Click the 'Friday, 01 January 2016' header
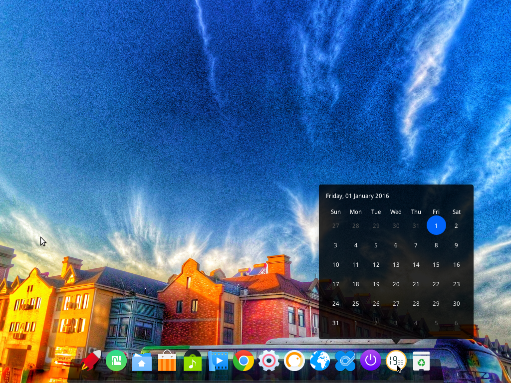The height and width of the screenshot is (383, 511). tap(357, 195)
